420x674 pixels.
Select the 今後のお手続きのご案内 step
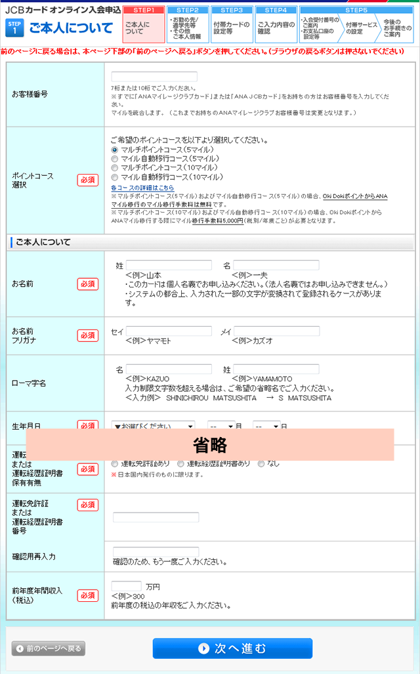[397, 28]
